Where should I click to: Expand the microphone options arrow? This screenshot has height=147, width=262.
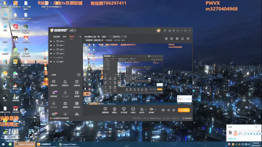pyautogui.click(x=146, y=109)
